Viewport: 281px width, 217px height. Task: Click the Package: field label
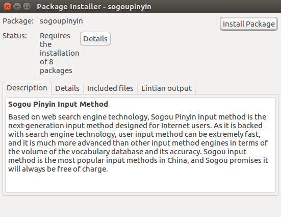coord(18,21)
